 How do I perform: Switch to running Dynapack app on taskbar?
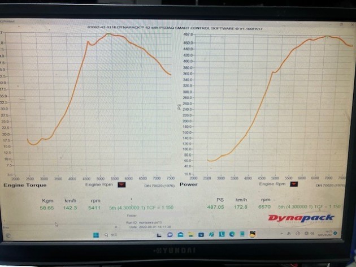pos(253,234)
